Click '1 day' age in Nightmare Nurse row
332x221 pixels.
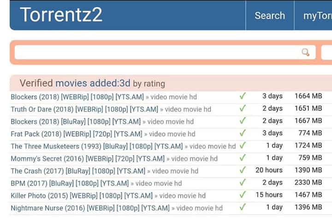pyautogui.click(x=274, y=207)
